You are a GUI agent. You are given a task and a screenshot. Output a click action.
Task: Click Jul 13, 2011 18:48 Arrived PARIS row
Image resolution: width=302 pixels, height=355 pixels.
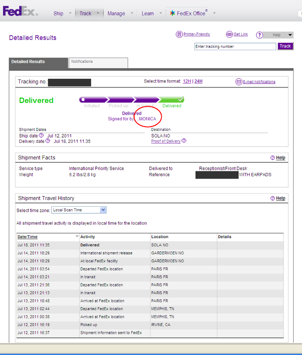click(150, 301)
